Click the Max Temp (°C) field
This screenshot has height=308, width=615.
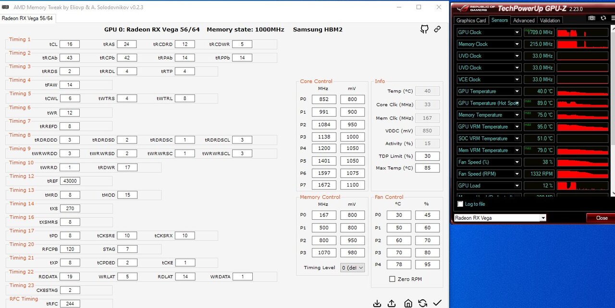click(427, 168)
